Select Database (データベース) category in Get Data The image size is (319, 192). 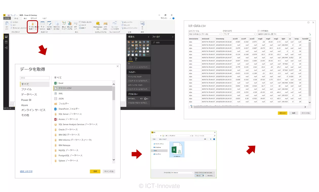click(29, 94)
